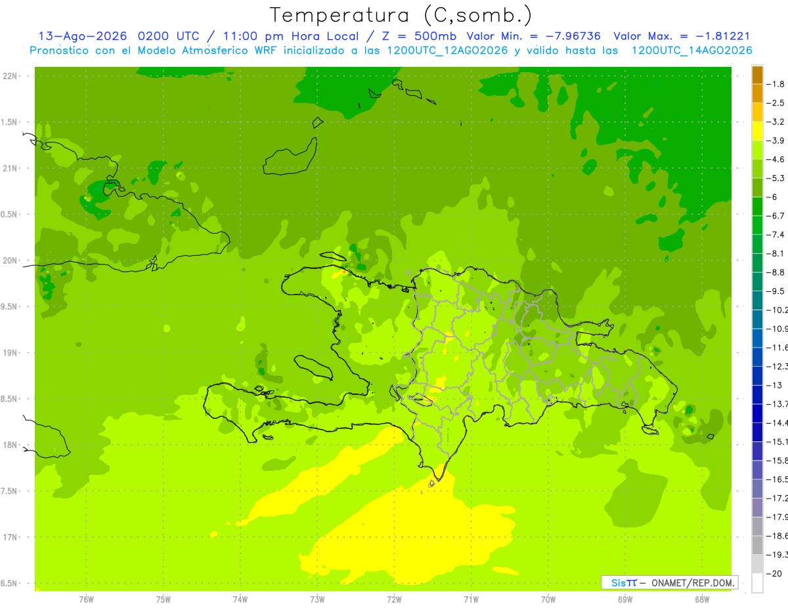Click the '-3.2' colorbar value label
The image size is (788, 608).
[x=776, y=122]
